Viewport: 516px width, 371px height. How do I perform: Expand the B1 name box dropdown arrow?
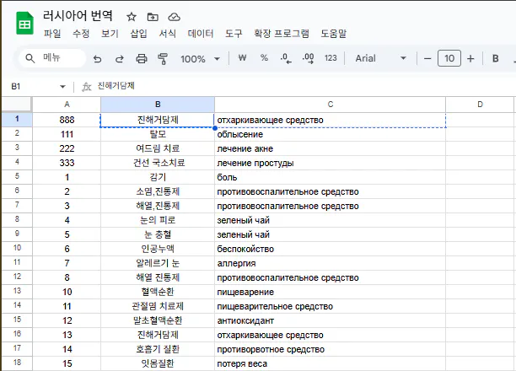click(x=62, y=87)
